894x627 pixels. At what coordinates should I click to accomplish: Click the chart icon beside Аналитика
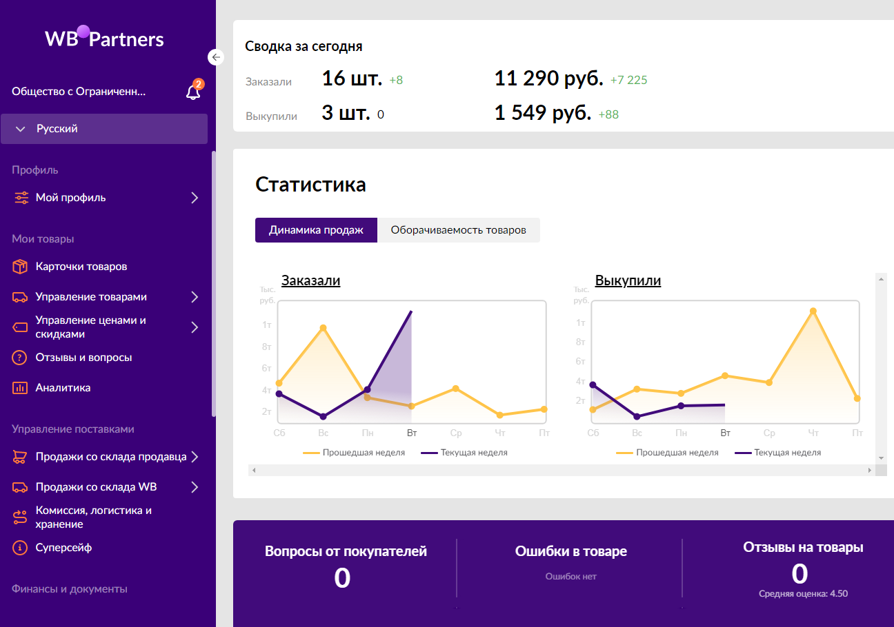point(21,388)
